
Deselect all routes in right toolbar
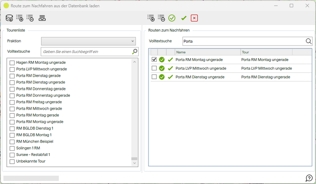coord(161,18)
